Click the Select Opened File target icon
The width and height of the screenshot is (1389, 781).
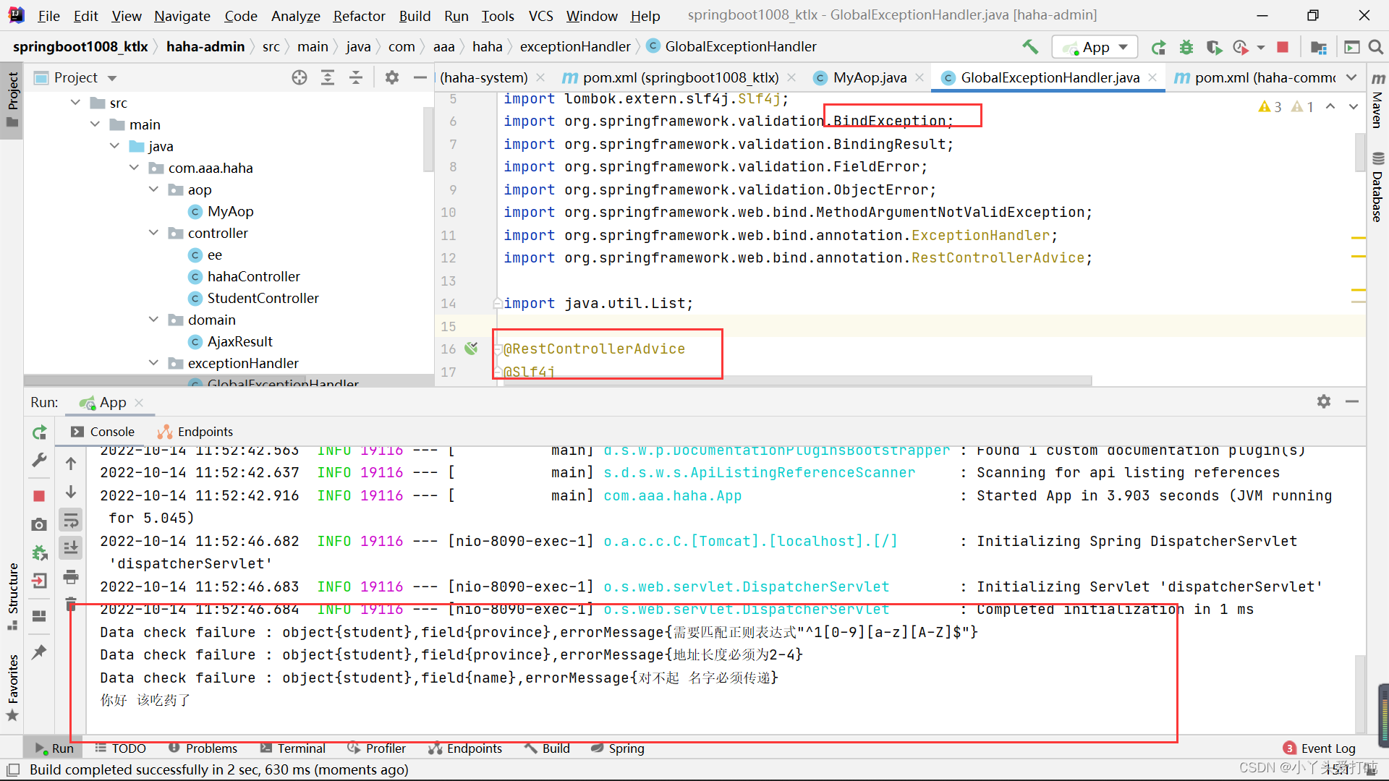(x=300, y=77)
